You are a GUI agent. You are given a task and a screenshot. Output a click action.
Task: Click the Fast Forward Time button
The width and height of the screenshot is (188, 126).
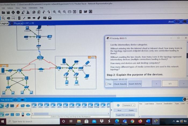tap(22, 100)
